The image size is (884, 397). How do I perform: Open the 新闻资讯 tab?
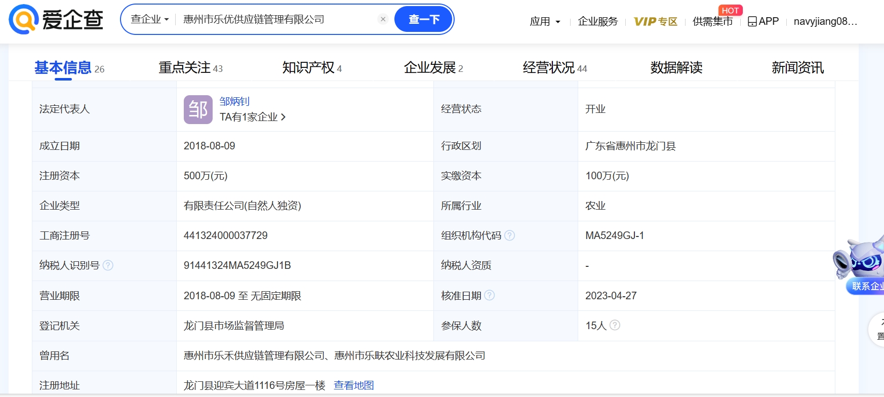point(798,67)
